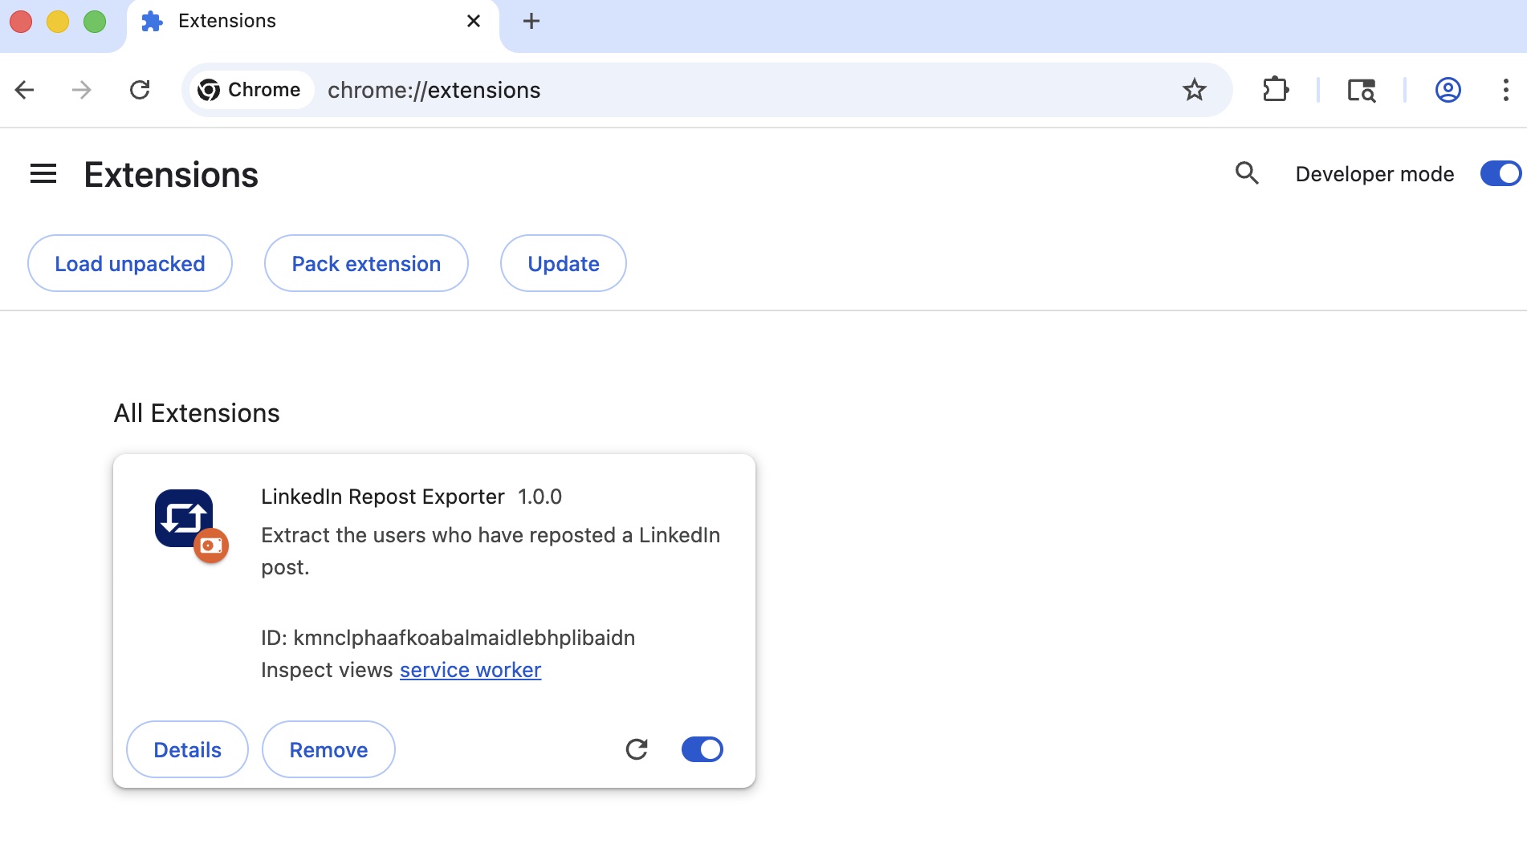Bookmark this page with star icon
Image resolution: width=1527 pixels, height=860 pixels.
(x=1195, y=90)
